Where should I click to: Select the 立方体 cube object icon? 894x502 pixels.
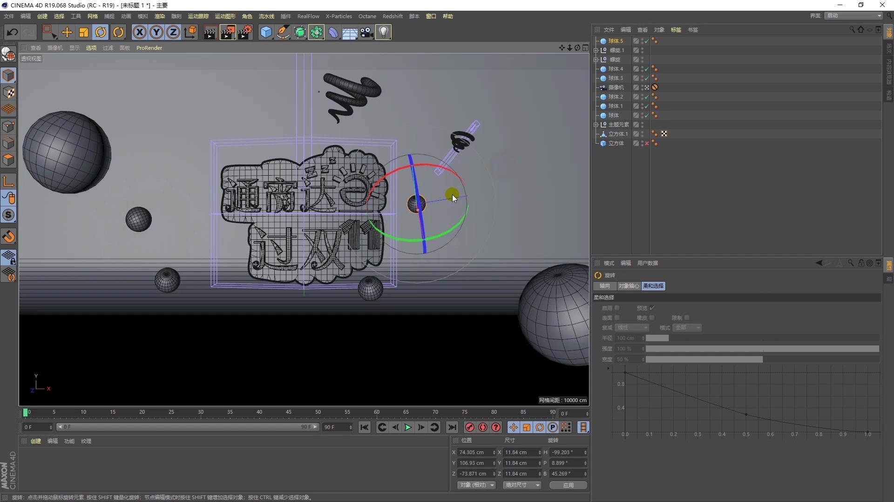(604, 143)
